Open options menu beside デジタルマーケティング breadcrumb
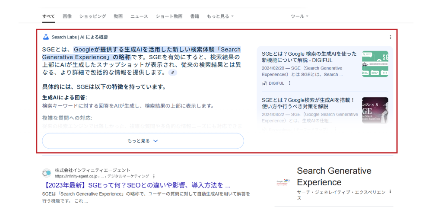The width and height of the screenshot is (432, 216). [154, 176]
